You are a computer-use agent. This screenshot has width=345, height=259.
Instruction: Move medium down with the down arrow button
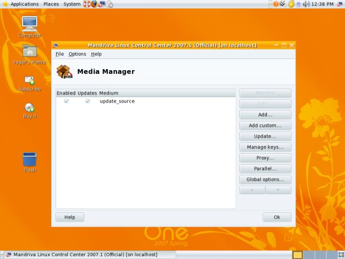click(x=278, y=190)
